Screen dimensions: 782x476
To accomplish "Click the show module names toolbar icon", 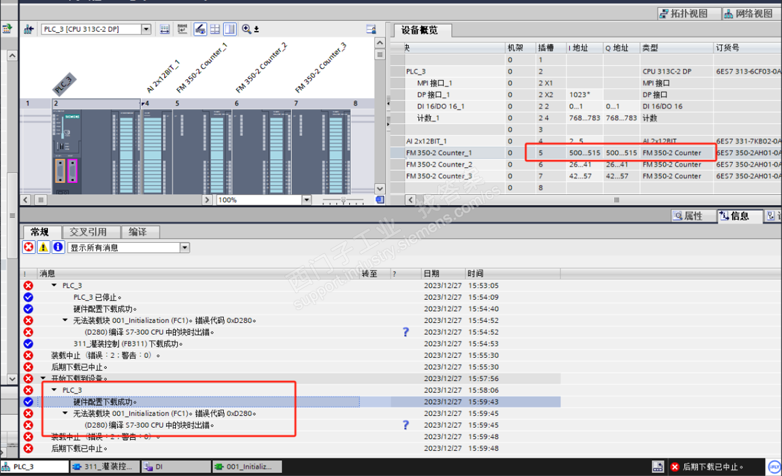I will 182,29.
